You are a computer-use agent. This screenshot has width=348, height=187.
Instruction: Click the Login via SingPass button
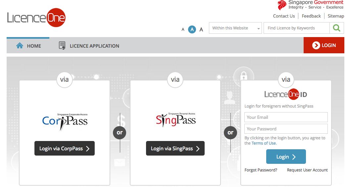(175, 148)
